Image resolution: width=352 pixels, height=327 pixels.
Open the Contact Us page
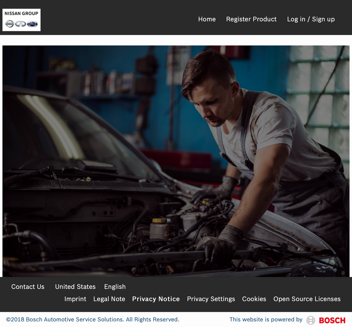pyautogui.click(x=28, y=287)
